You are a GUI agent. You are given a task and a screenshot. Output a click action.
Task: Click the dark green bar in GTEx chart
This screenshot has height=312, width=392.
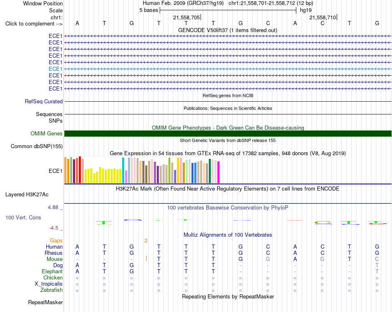[210, 171]
